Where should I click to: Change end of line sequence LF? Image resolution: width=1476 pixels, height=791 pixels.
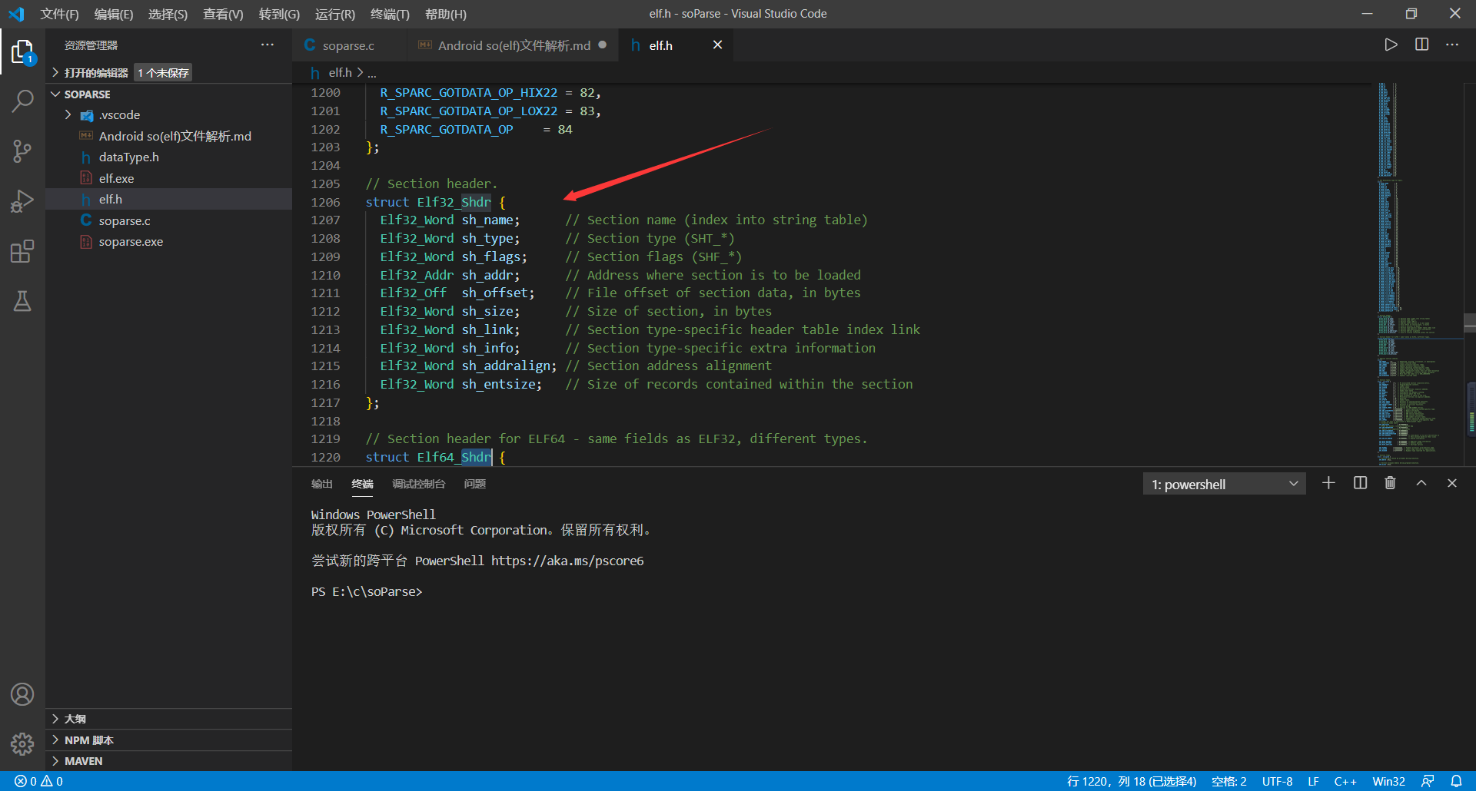[x=1313, y=781]
